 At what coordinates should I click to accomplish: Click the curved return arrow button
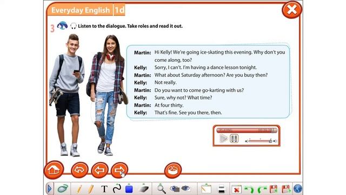tap(79, 170)
